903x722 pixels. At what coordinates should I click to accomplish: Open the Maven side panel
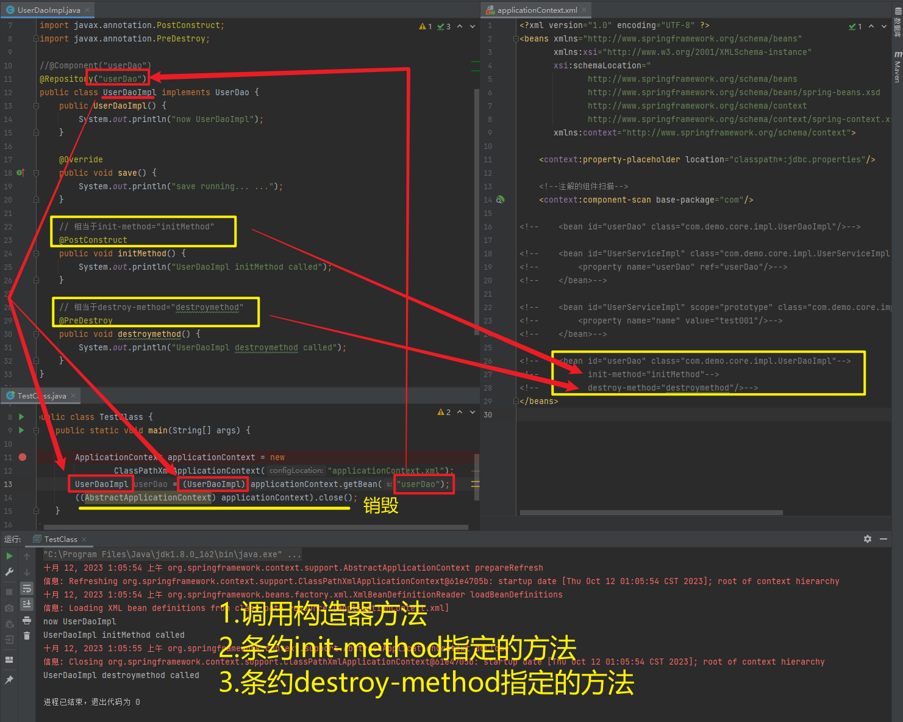[x=898, y=67]
